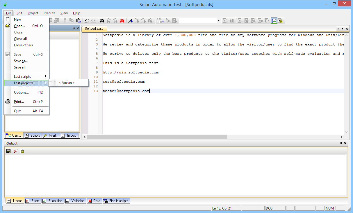Toggle the highlighted line-spacing toolbar button
Viewport: 353px width, 213px height.
coord(274,20)
